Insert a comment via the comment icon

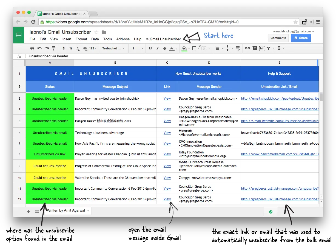[x=255, y=48]
